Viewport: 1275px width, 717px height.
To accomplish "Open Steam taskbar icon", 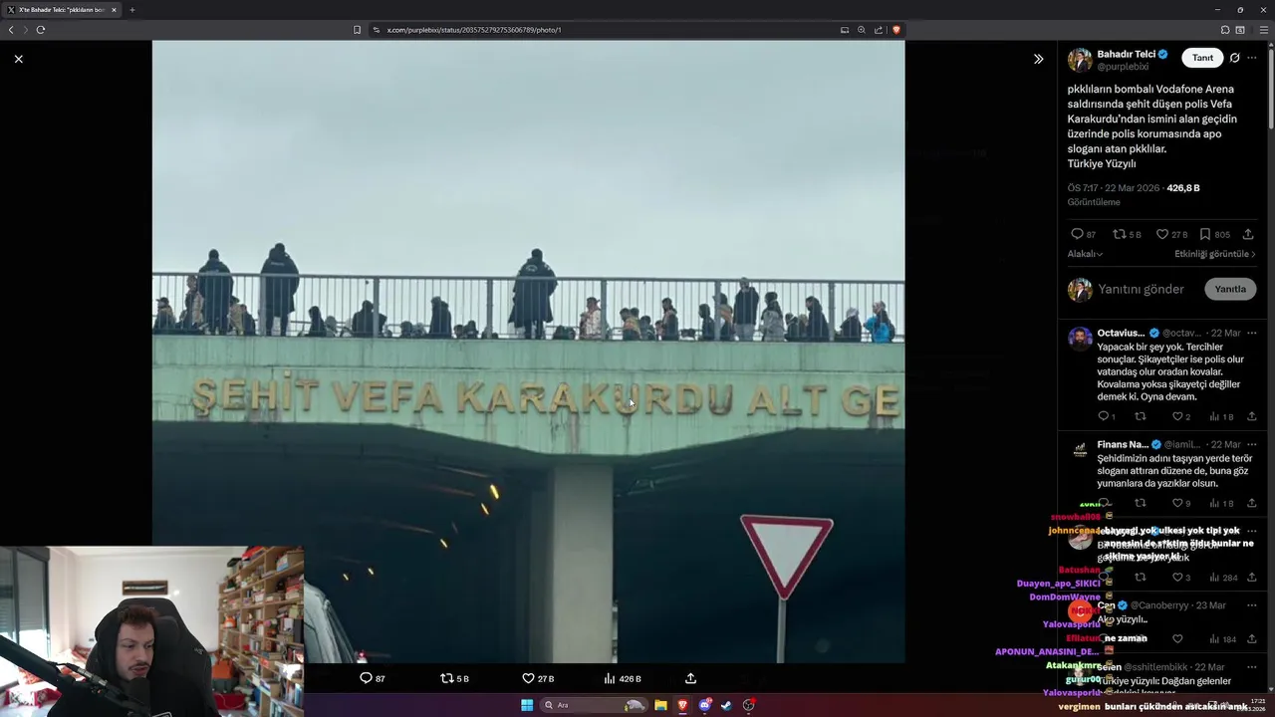I will tap(726, 705).
